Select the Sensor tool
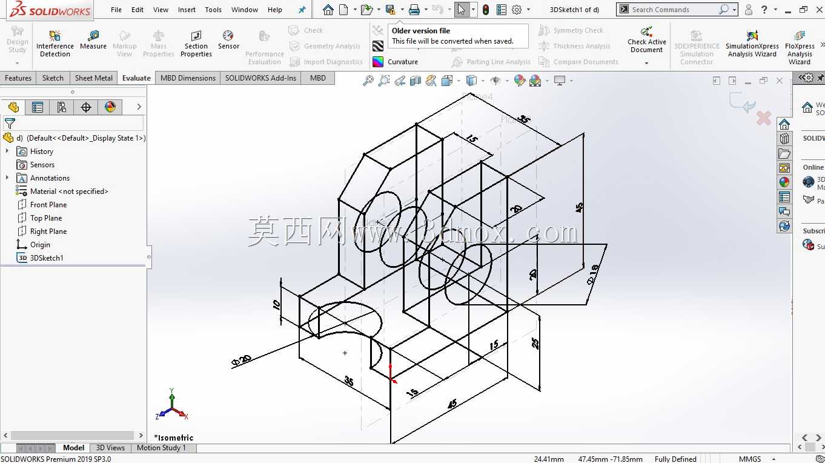The image size is (825, 463). click(x=228, y=39)
